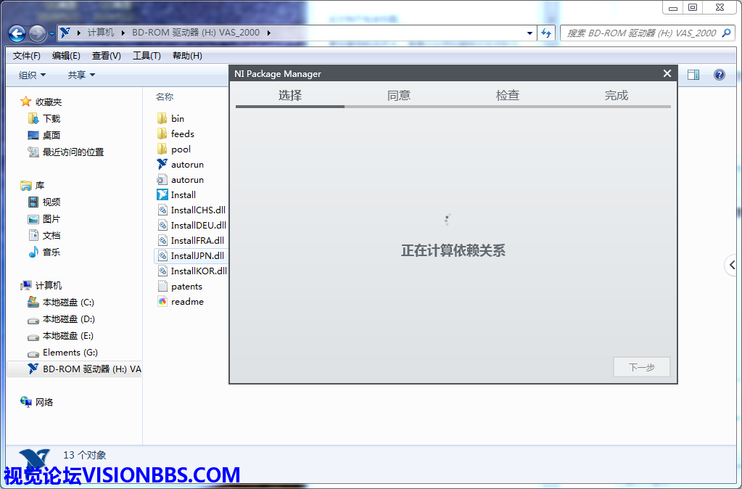
Task: Open the 帮助(H) menu
Action: (187, 56)
